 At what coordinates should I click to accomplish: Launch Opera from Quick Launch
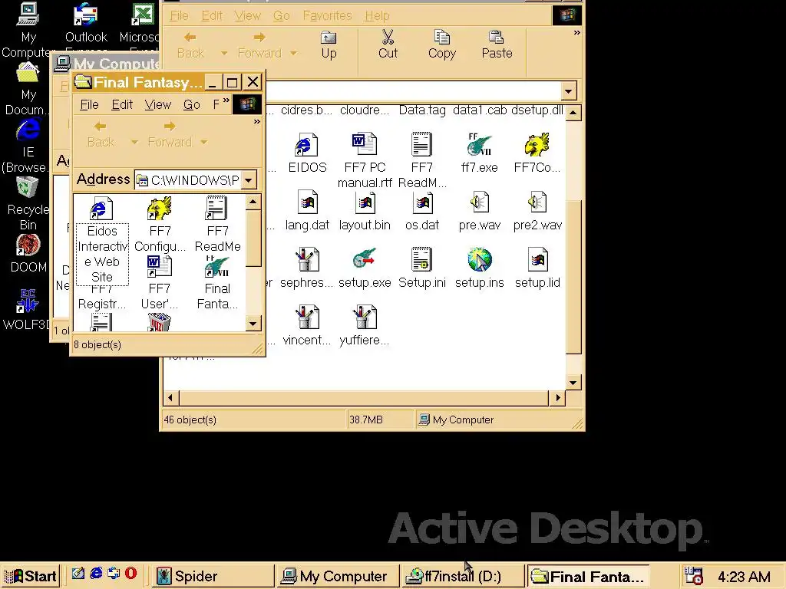pos(130,573)
